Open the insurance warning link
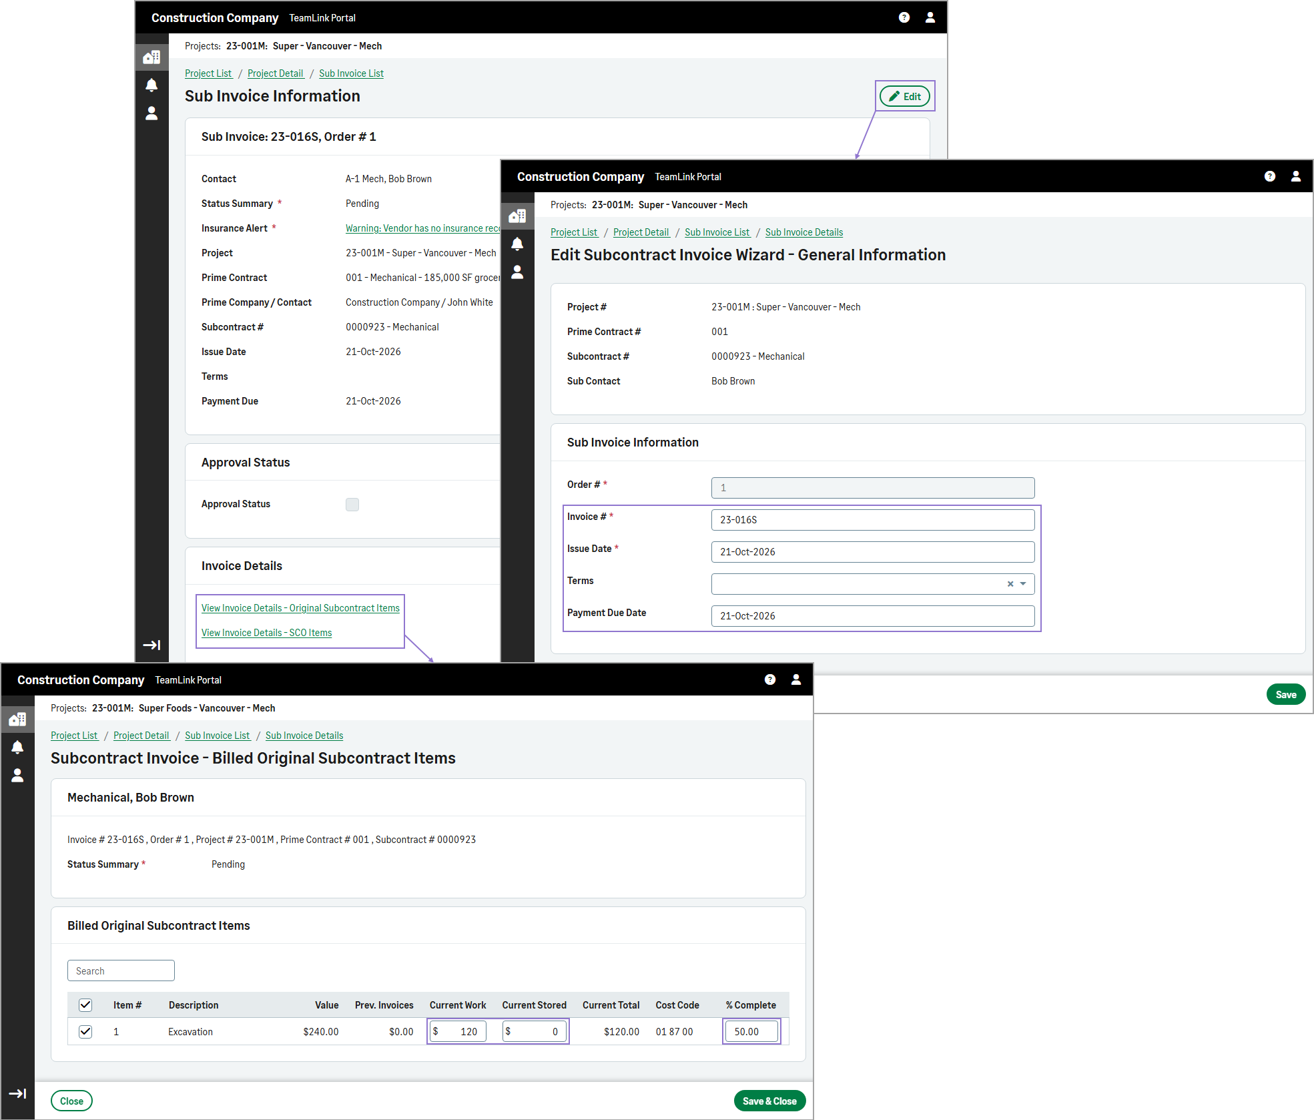 pyautogui.click(x=422, y=228)
